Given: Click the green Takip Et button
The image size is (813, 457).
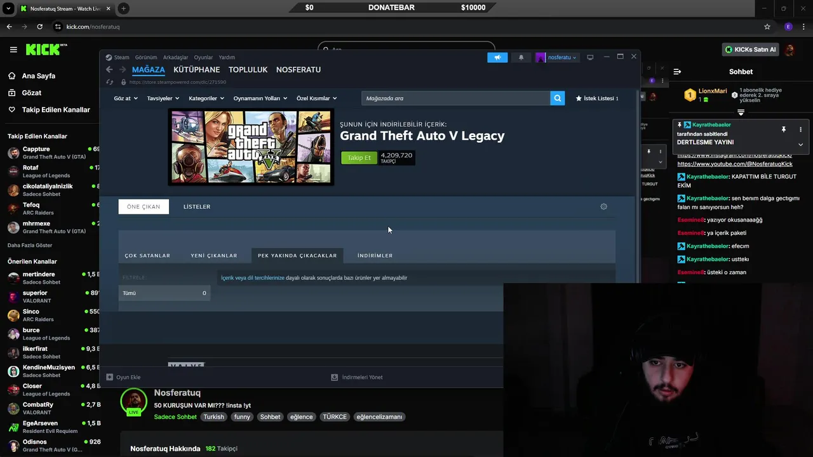Looking at the screenshot, I should pyautogui.click(x=359, y=158).
